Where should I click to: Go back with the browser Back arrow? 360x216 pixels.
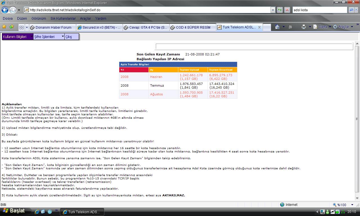(x=5, y=10)
